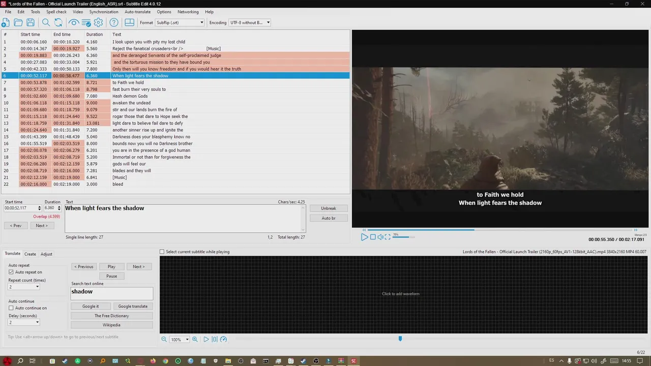Open waveform playback speed gauge icon
The height and width of the screenshot is (366, 651).
[223, 340]
